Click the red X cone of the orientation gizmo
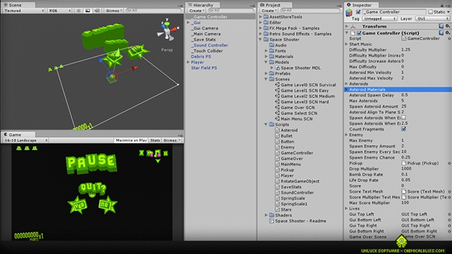The image size is (452, 254). [x=174, y=29]
